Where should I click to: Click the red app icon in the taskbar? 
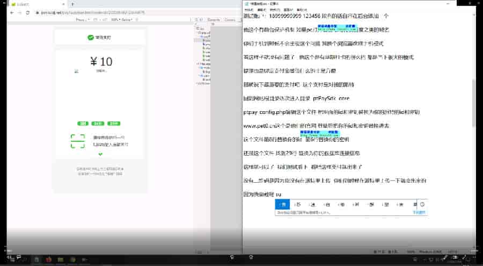coord(49,260)
